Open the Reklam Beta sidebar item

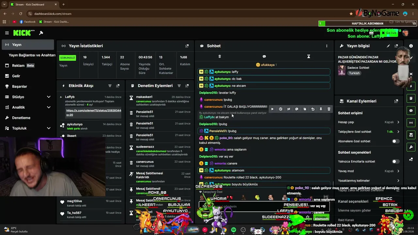(27, 66)
